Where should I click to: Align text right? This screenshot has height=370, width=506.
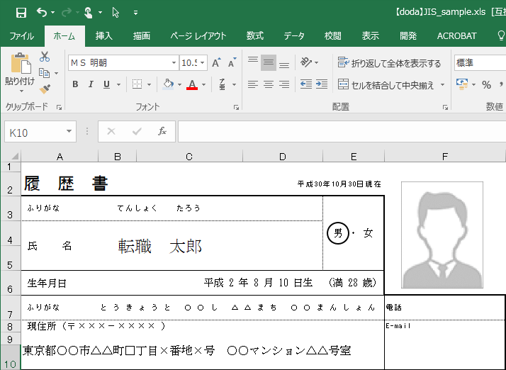pos(284,84)
